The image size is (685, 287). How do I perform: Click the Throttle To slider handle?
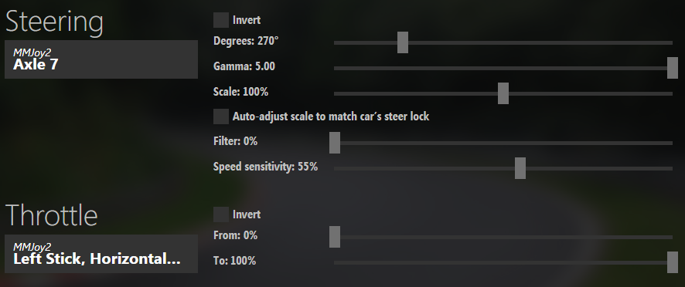coord(673,262)
